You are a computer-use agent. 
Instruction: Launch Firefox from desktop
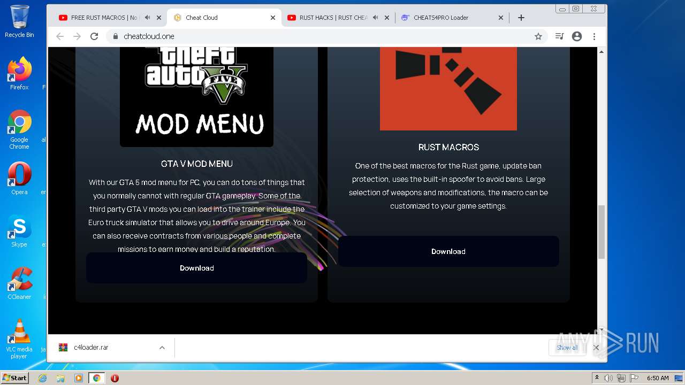(x=19, y=74)
